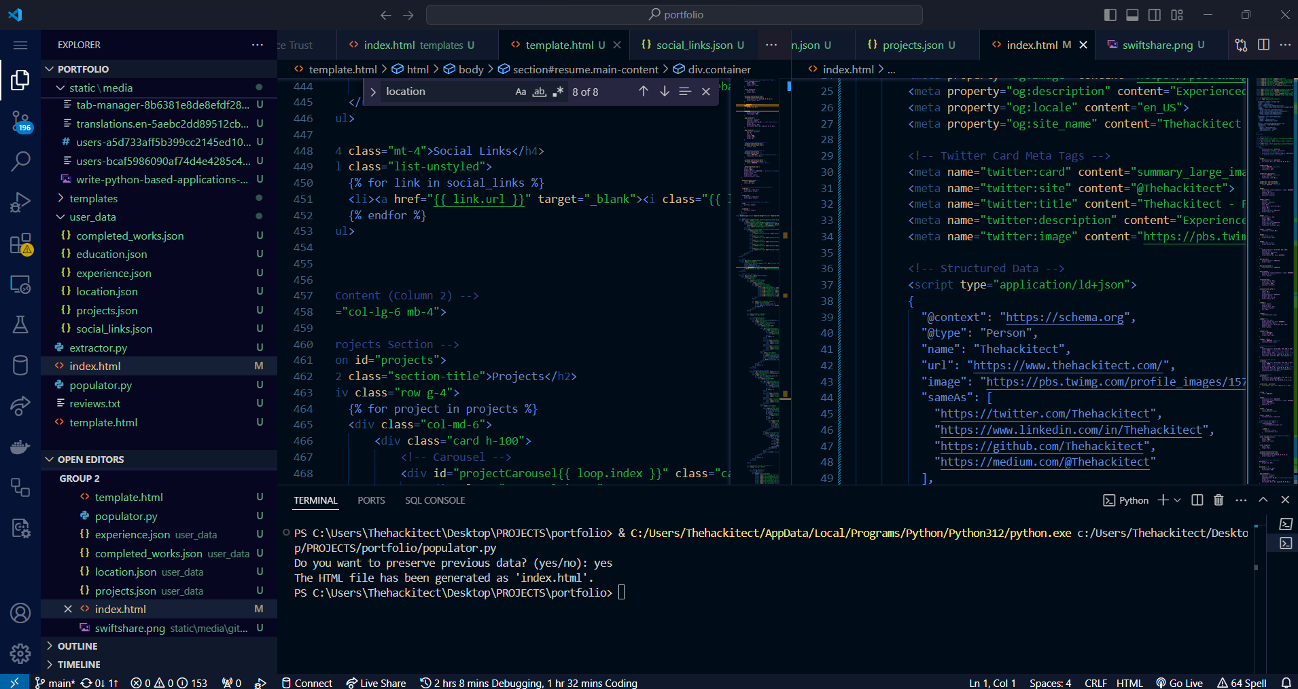1298x689 pixels.
Task: Toggle secondary side bar layout icon
Action: (x=1155, y=15)
